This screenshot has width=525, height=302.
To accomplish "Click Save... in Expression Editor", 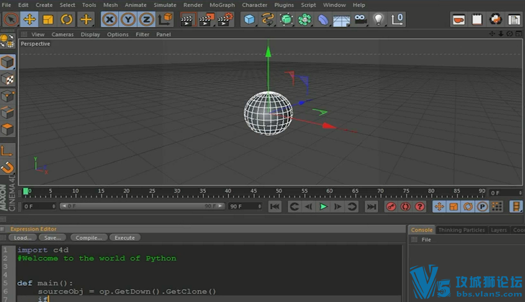I will tap(52, 237).
